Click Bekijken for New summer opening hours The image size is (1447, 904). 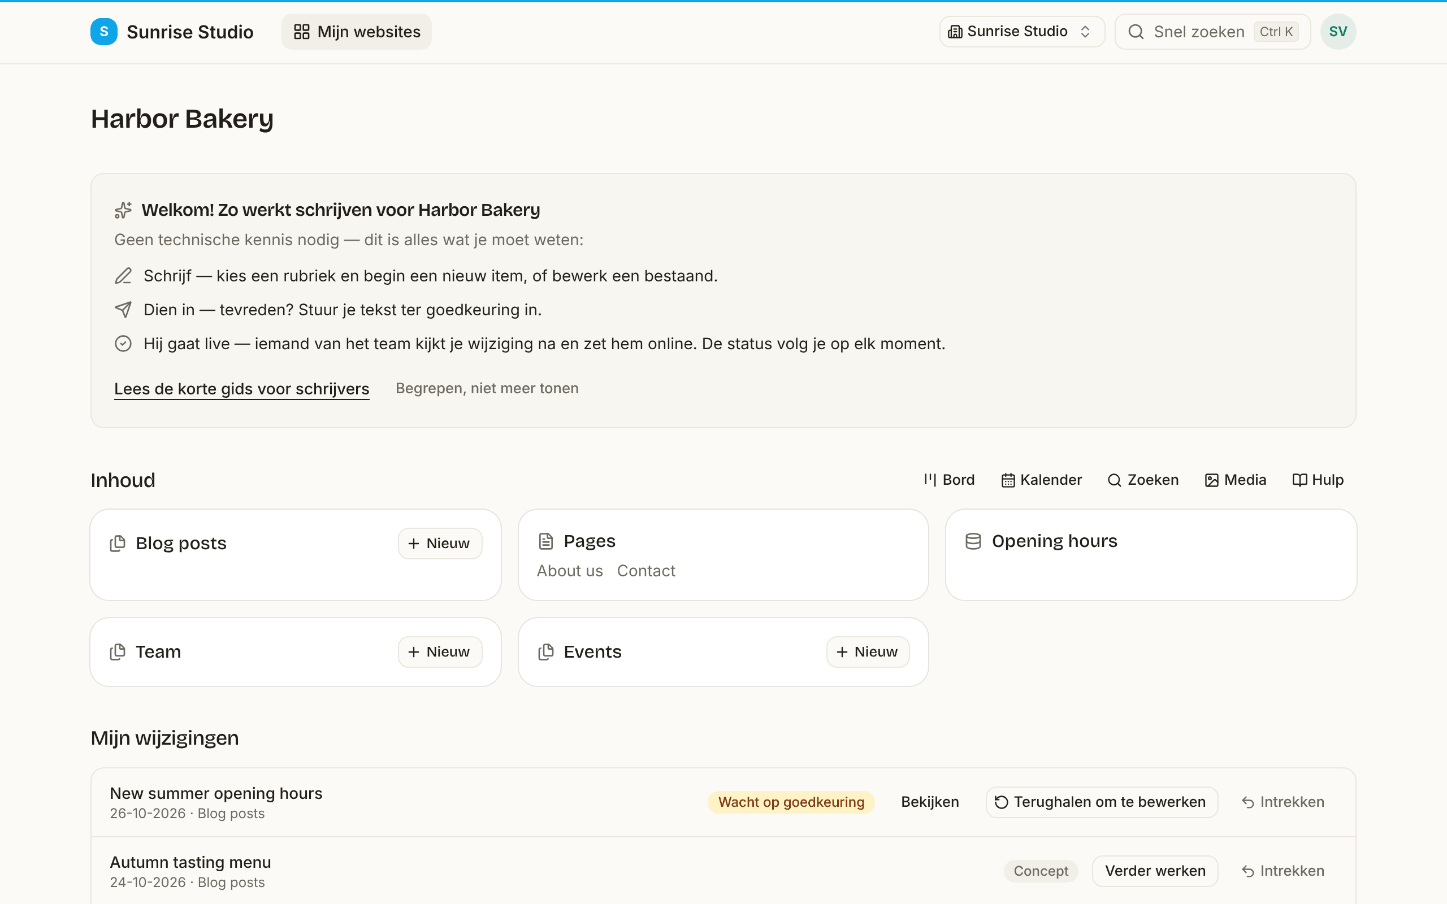coord(930,802)
